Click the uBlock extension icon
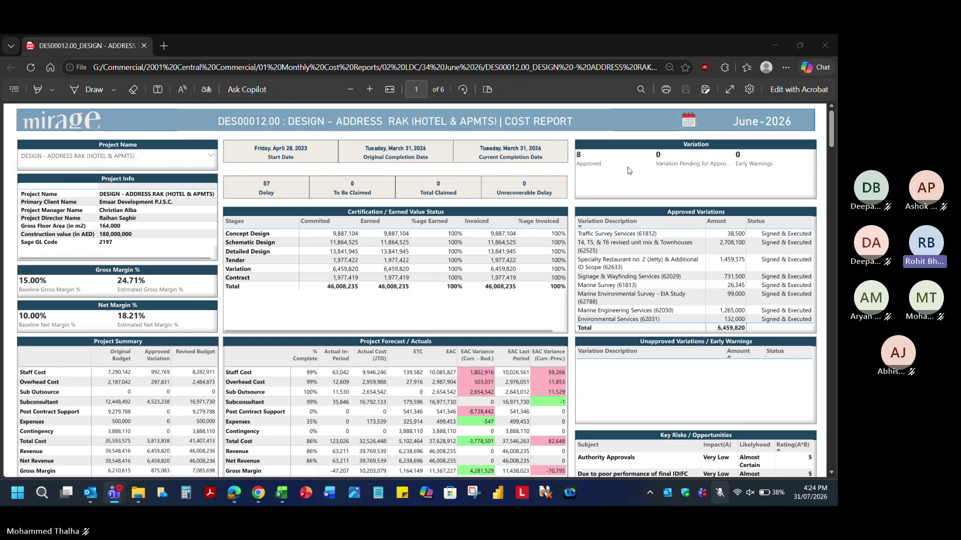Image resolution: width=961 pixels, height=540 pixels. coord(705,67)
